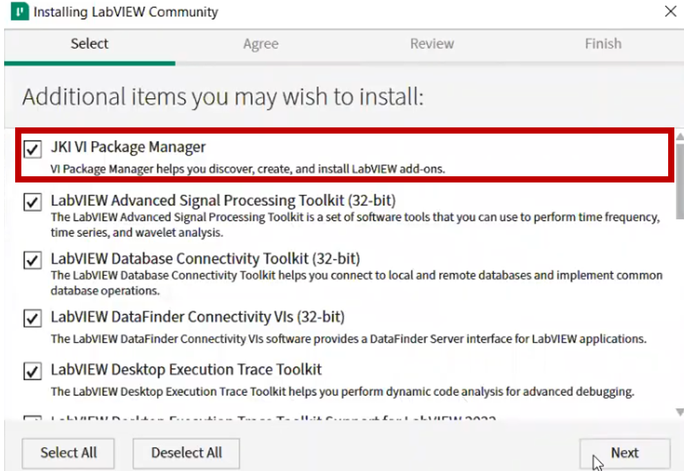Screen dimensions: 684x471
Task: Click the 'install LabVIEW add-ons' description
Action: pyautogui.click(x=248, y=169)
